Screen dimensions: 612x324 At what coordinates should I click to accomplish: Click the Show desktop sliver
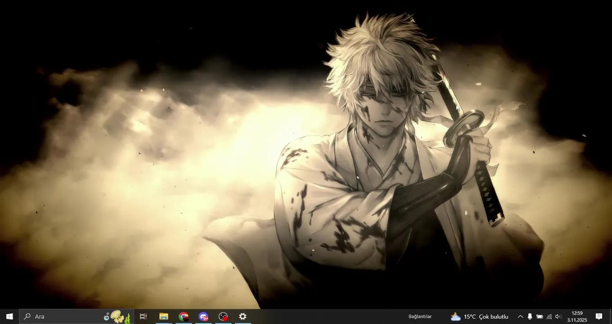[610, 316]
